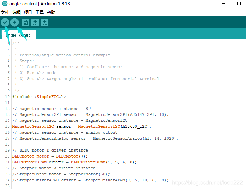The height and width of the screenshot is (189, 246).
Task: Click the '#include <SimpleFOC.h>' line
Action: [x=39, y=97]
